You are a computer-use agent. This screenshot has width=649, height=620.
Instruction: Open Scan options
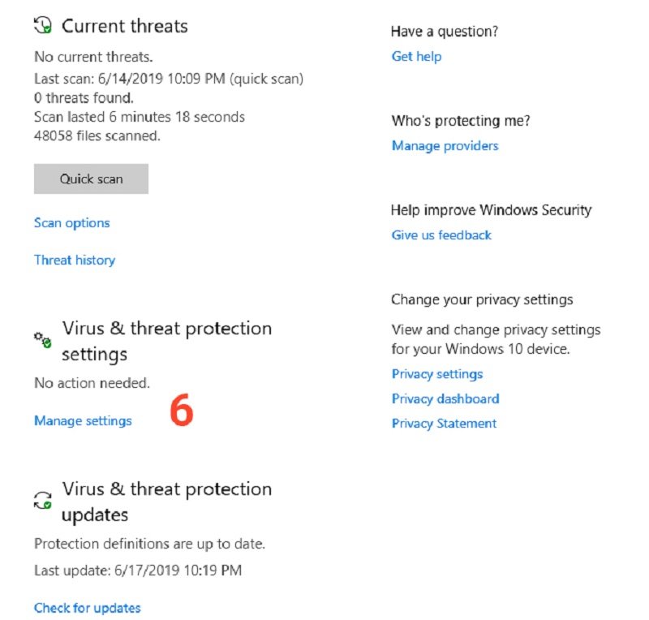click(71, 222)
